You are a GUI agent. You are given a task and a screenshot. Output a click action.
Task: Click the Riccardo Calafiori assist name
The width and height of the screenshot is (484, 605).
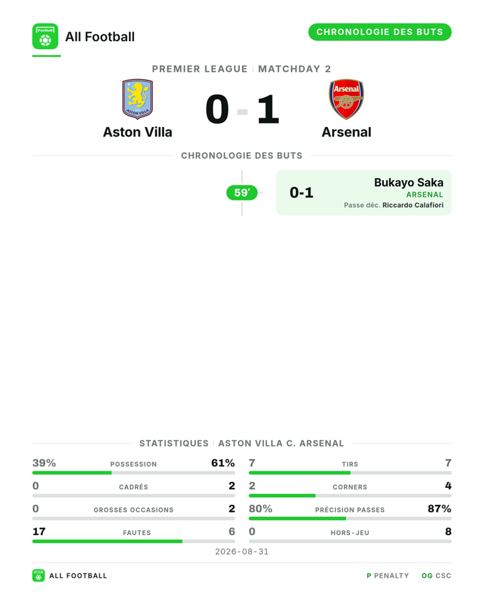pyautogui.click(x=413, y=205)
